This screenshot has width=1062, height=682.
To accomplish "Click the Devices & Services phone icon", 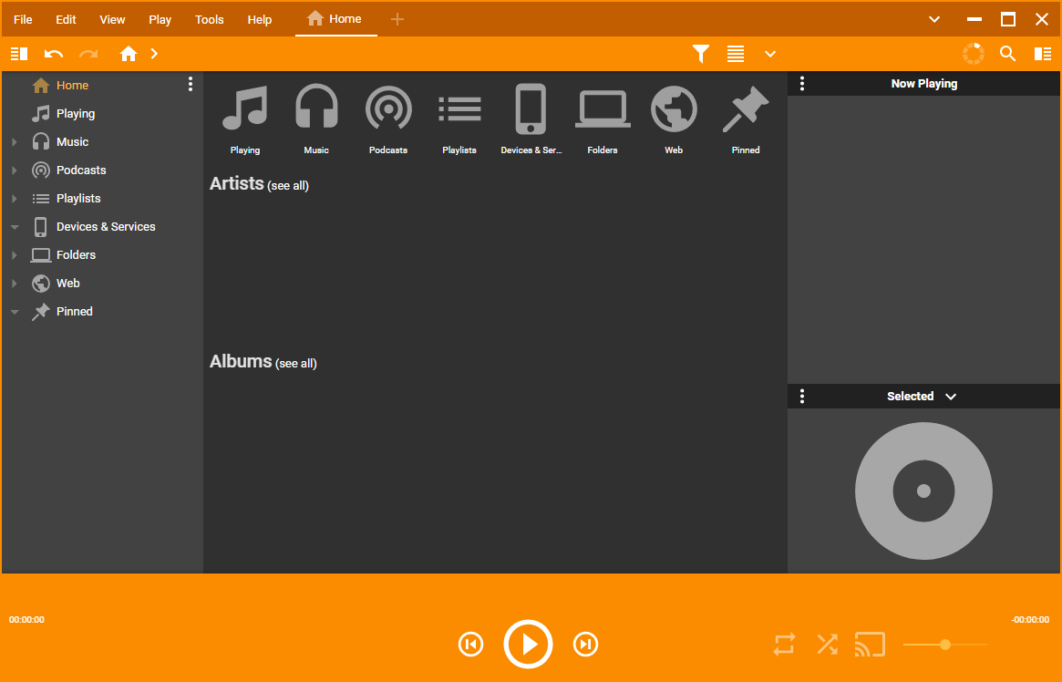I will (531, 109).
